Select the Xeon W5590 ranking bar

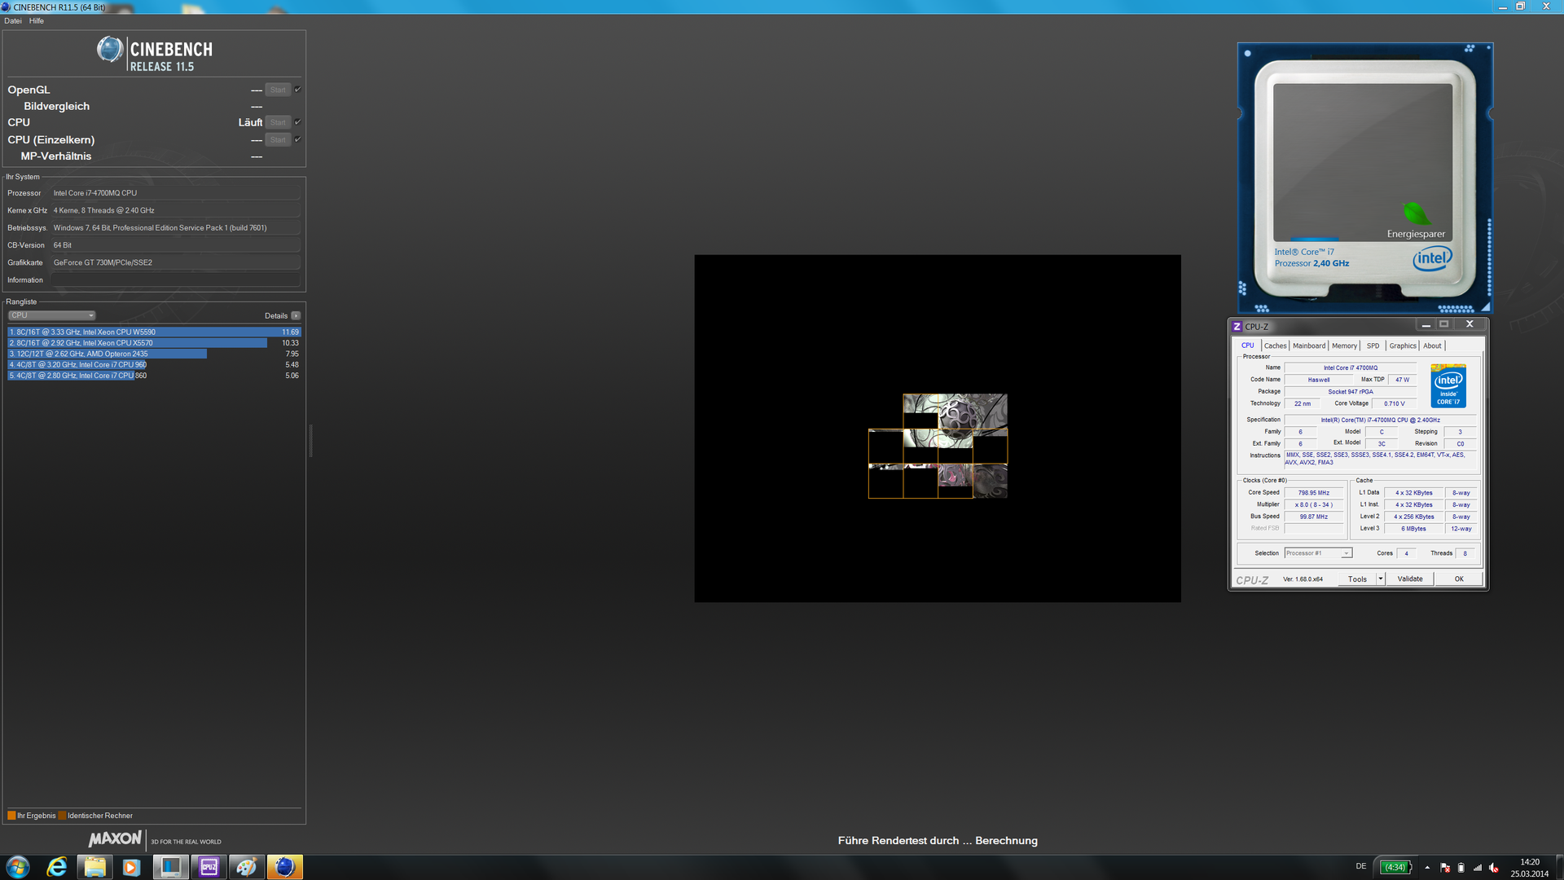coord(154,332)
